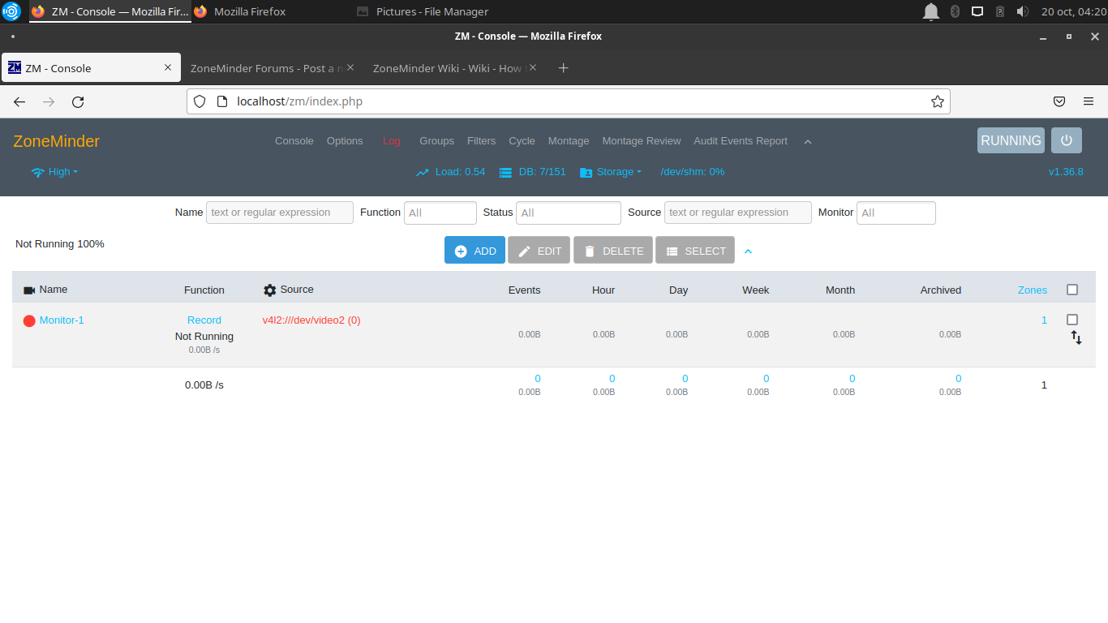The image size is (1108, 623).
Task: Bookmark page with the star icon
Action: (938, 101)
